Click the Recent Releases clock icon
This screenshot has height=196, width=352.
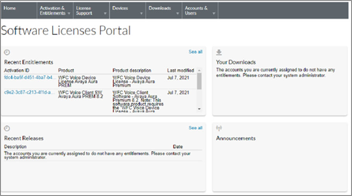coord(7,128)
